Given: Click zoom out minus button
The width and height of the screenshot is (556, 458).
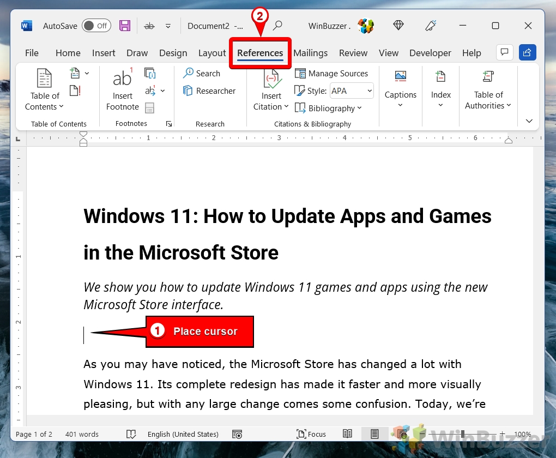Looking at the screenshot, I should click(x=422, y=434).
